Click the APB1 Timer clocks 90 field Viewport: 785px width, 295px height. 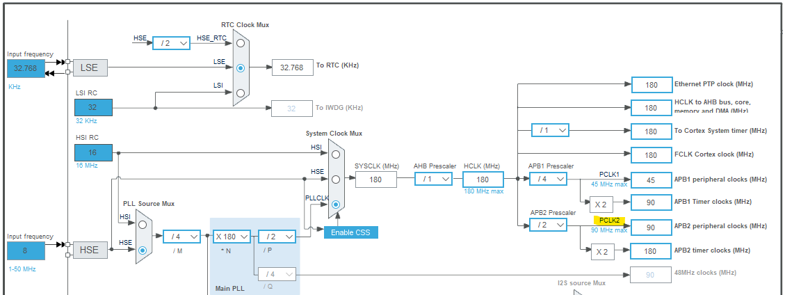651,202
